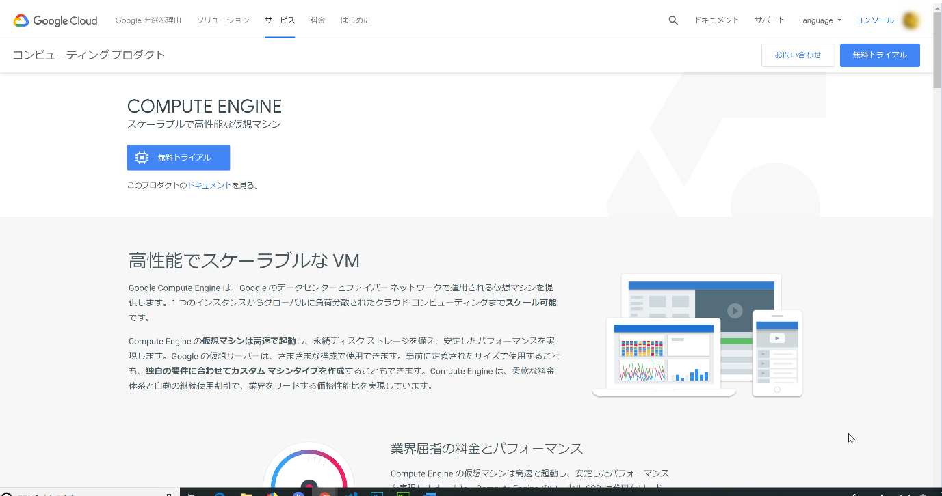Screen dimensions: 942x496
Task: Click the 高性能でスケーラブルな VM heading
Action: (244, 260)
